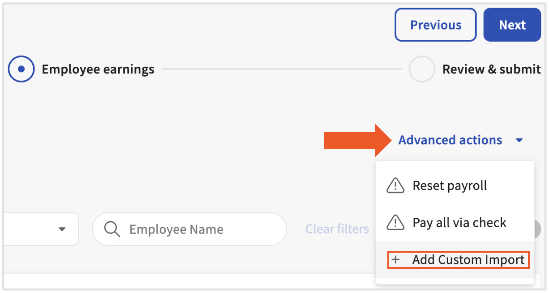The width and height of the screenshot is (549, 293).
Task: Click the Previous button
Action: pyautogui.click(x=435, y=25)
